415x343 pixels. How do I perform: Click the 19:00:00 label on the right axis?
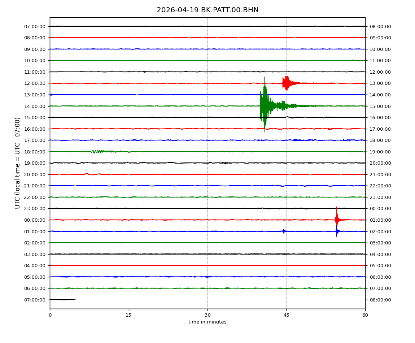[380, 152]
